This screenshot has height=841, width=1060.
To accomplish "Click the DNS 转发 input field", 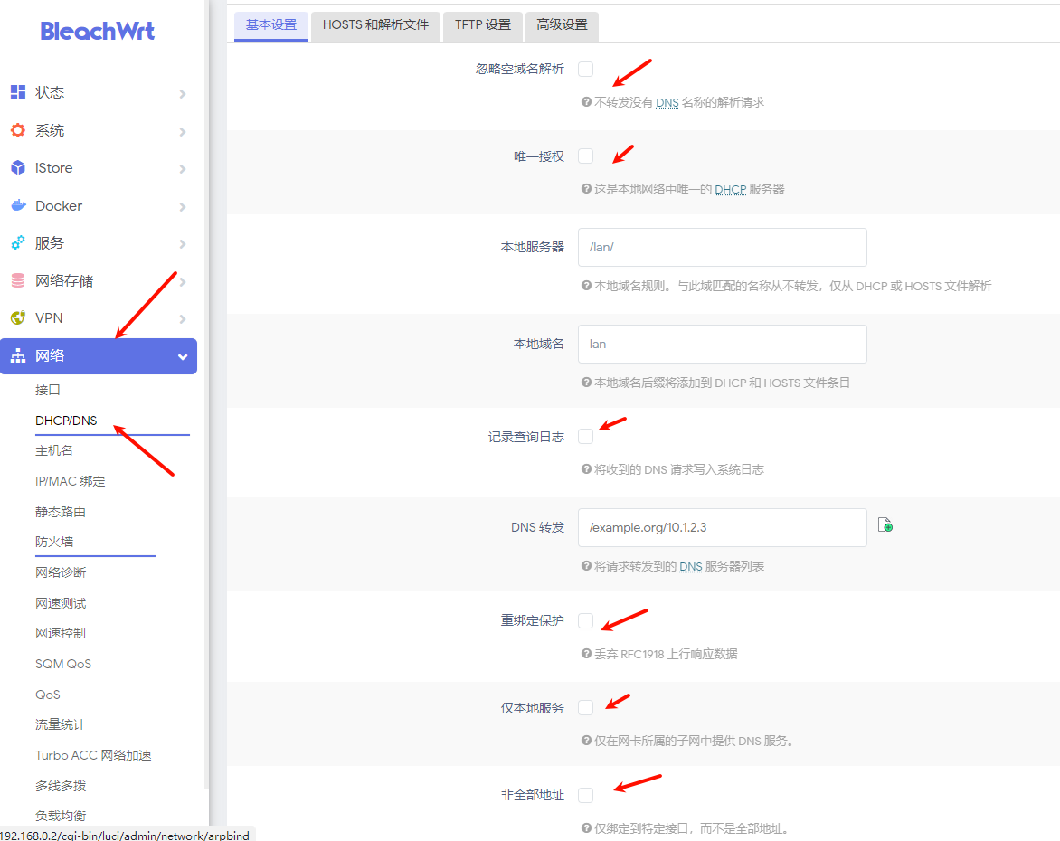I will click(x=722, y=527).
